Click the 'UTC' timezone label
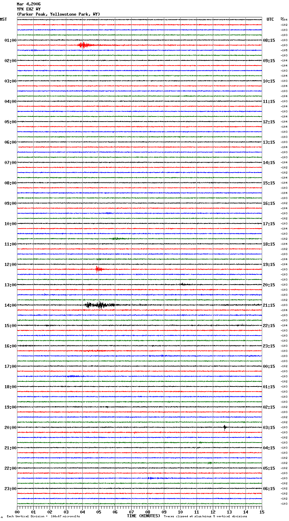 coord(270,19)
